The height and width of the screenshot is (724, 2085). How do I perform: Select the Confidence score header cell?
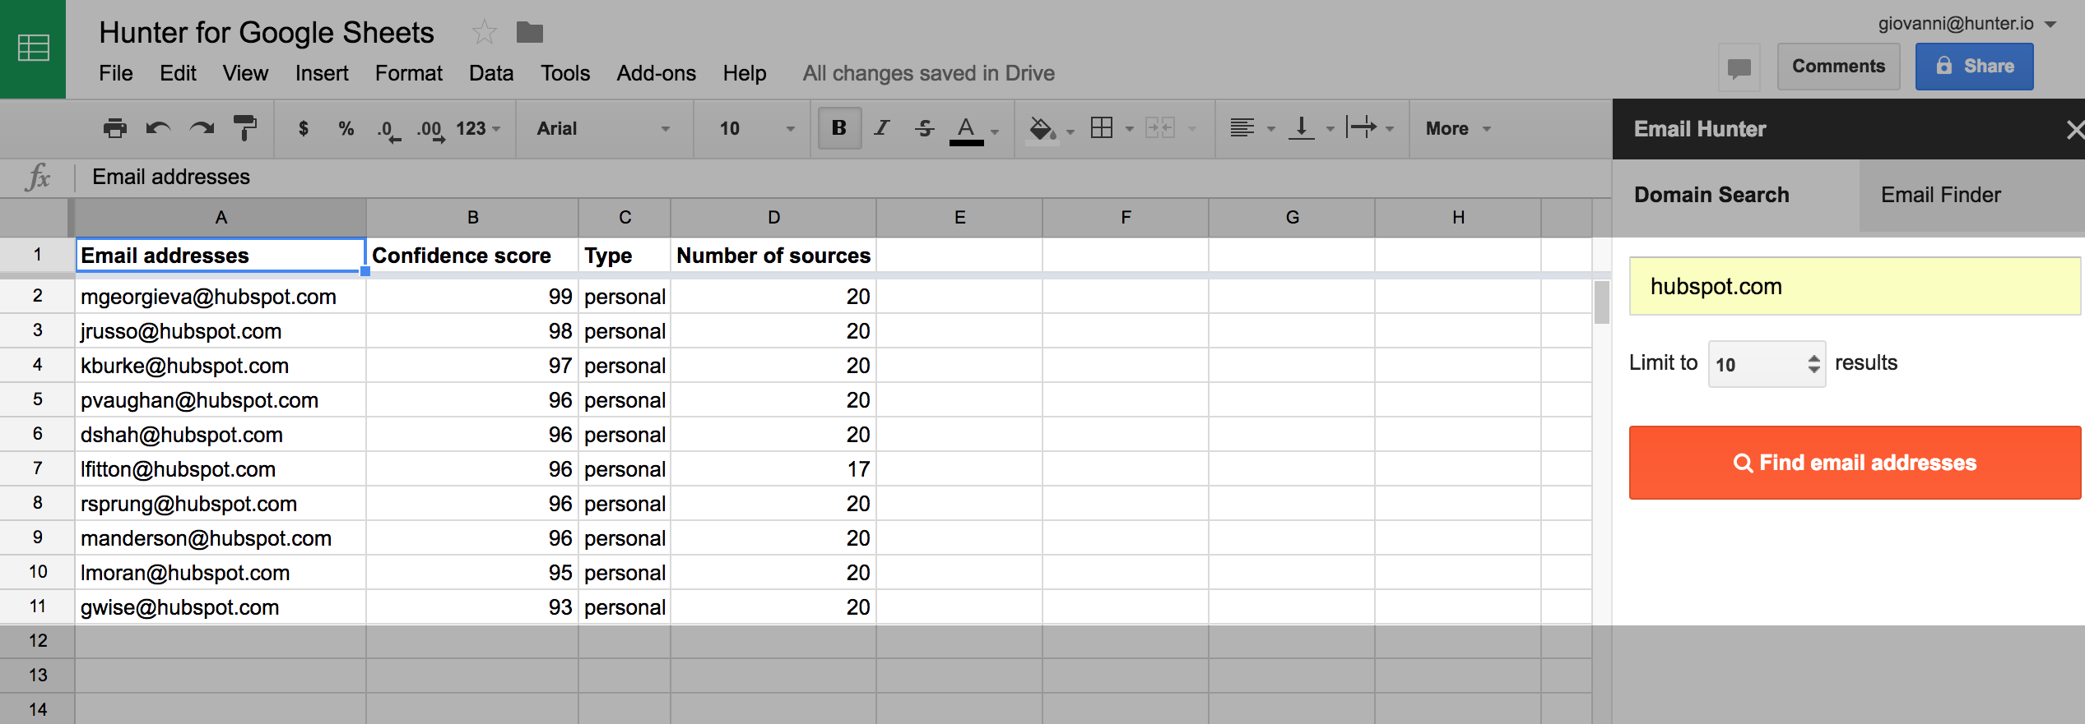point(472,256)
